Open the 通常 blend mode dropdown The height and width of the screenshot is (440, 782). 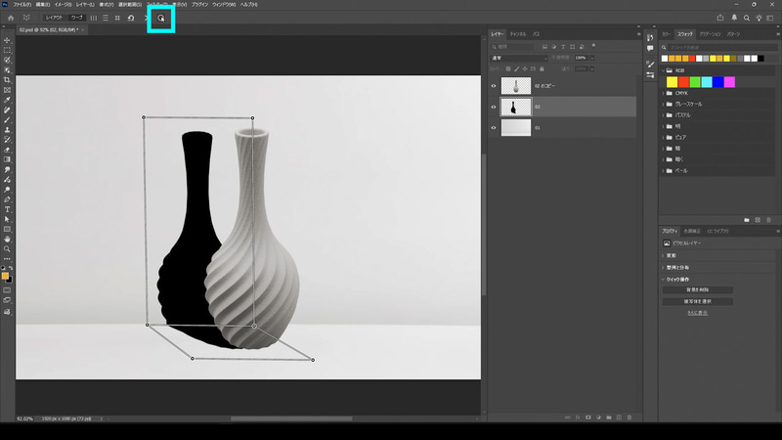pos(519,58)
